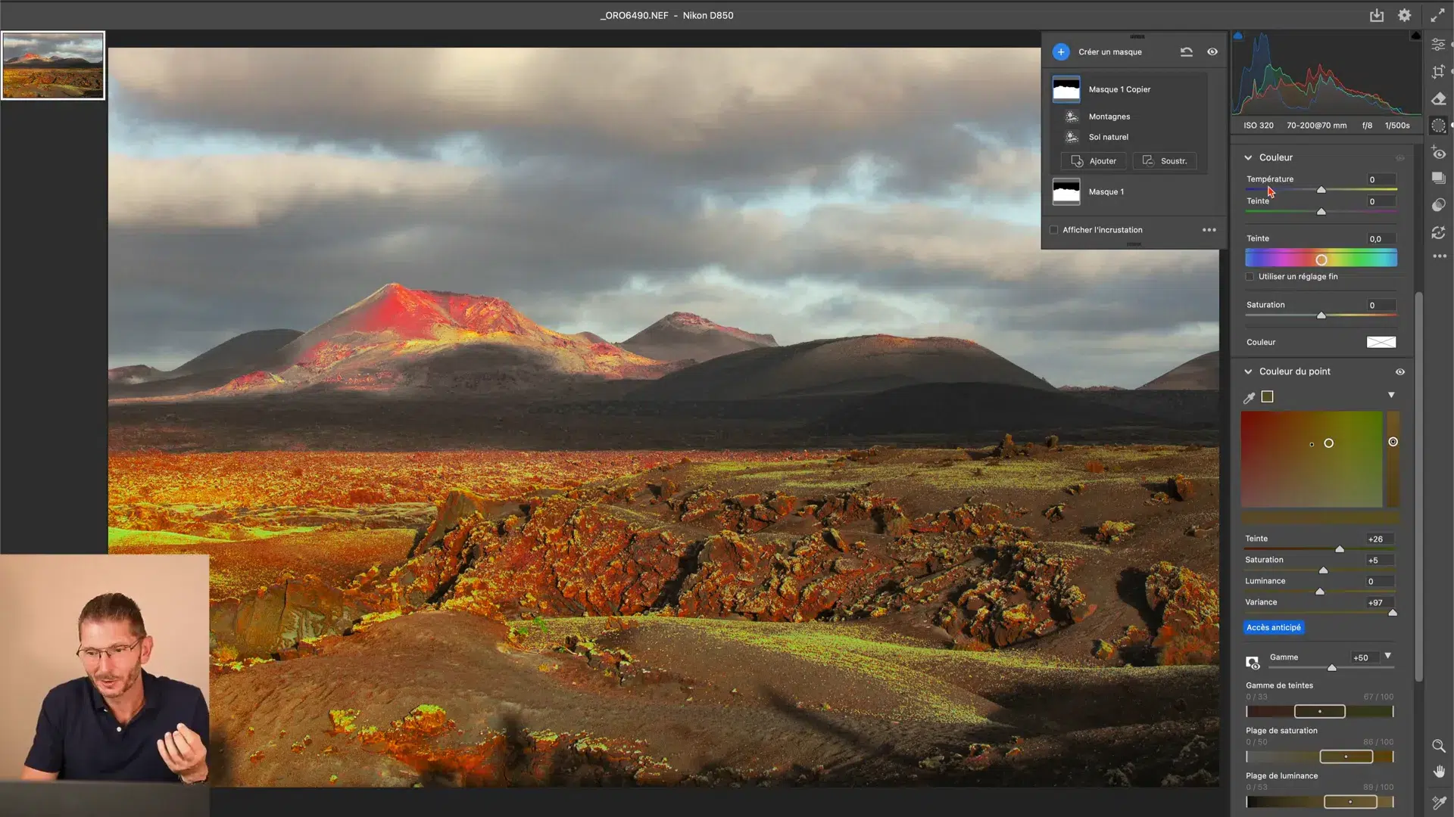Screen dimensions: 1454x817
Task: Click the Plage de saturation range bar
Action: pyautogui.click(x=1319, y=756)
